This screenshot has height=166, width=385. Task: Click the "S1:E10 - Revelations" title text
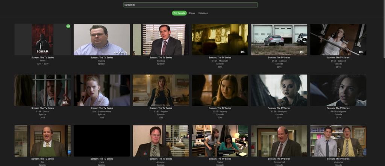102,112
